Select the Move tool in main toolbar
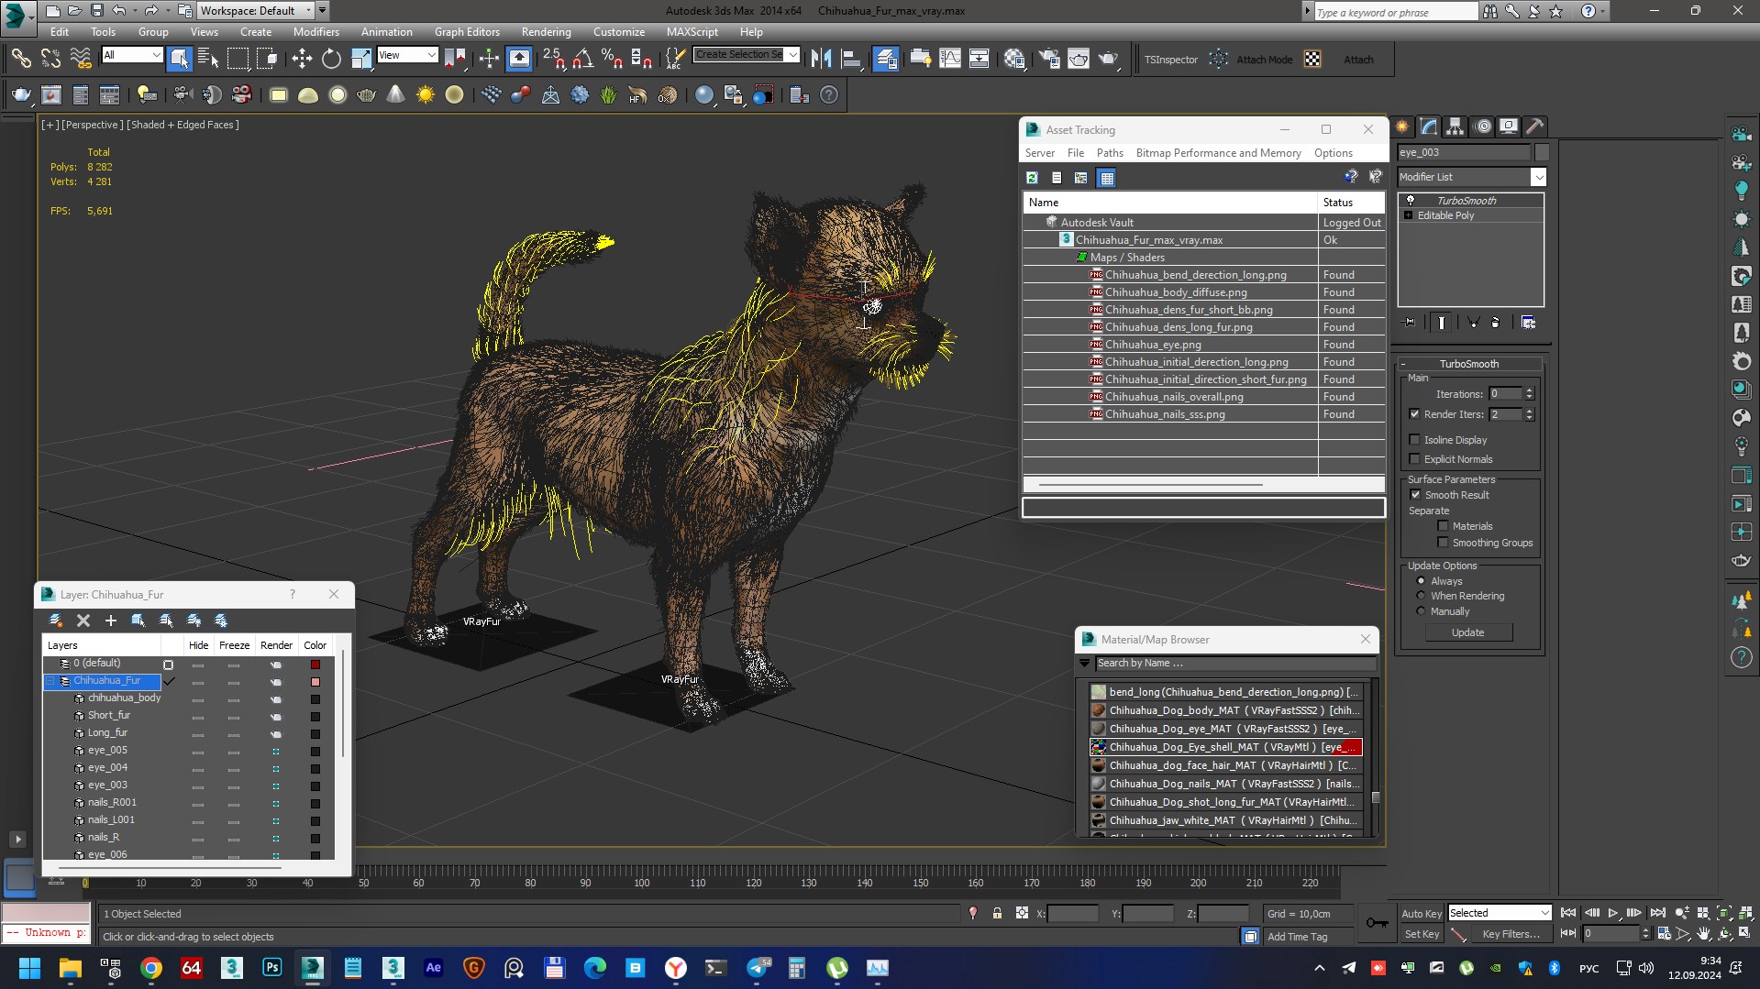This screenshot has height=989, width=1760. click(x=302, y=60)
